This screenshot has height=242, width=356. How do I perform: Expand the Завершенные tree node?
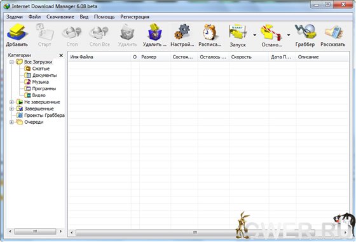click(x=11, y=109)
